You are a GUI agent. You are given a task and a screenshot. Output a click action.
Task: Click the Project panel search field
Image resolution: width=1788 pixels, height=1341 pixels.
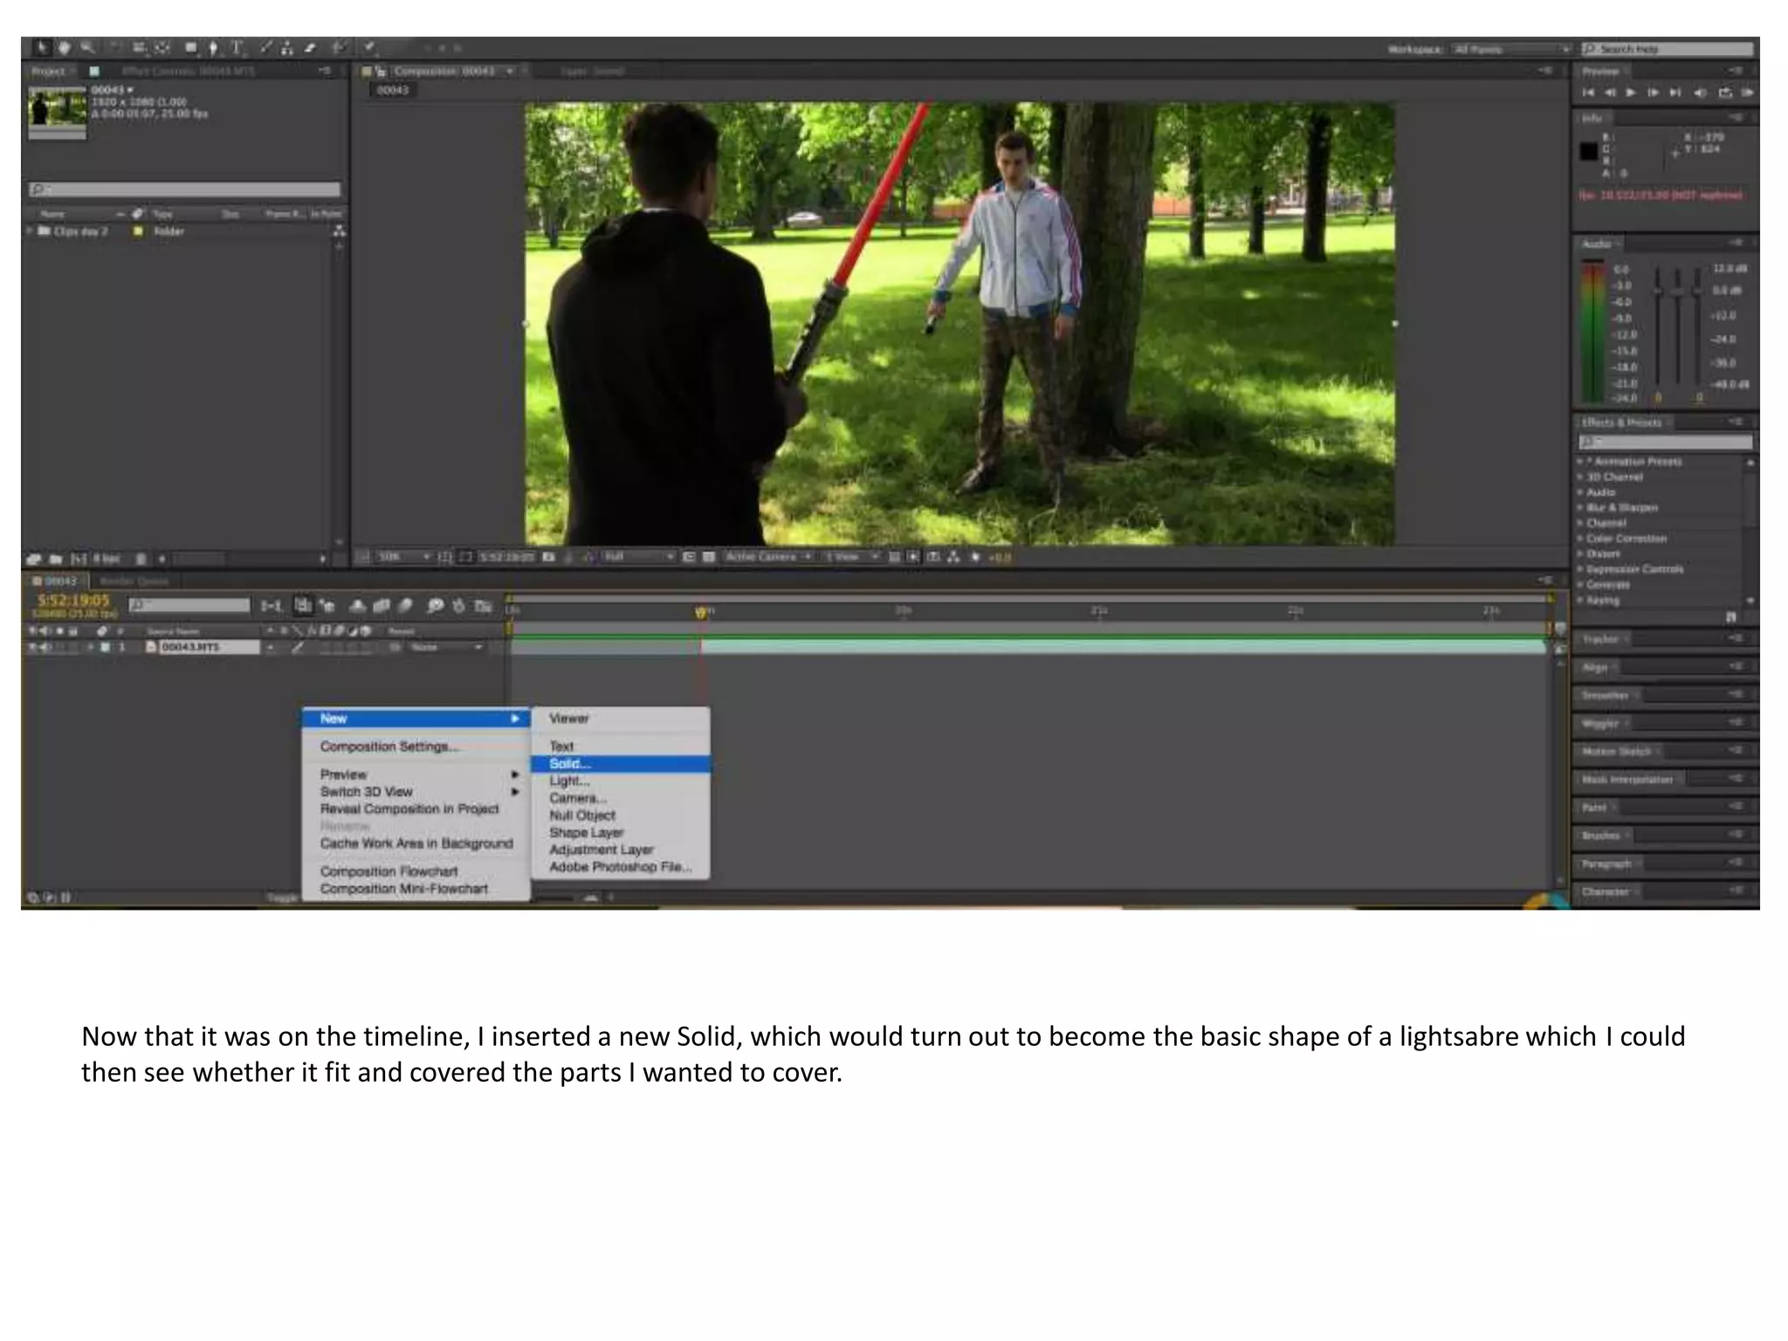pyautogui.click(x=184, y=189)
